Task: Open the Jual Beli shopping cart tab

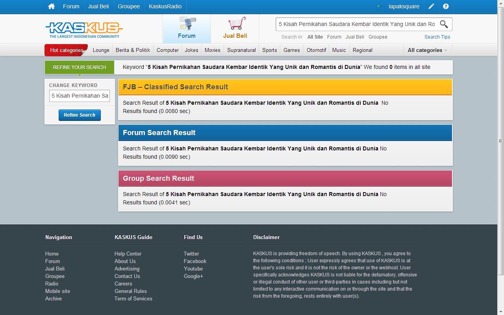Action: click(235, 28)
